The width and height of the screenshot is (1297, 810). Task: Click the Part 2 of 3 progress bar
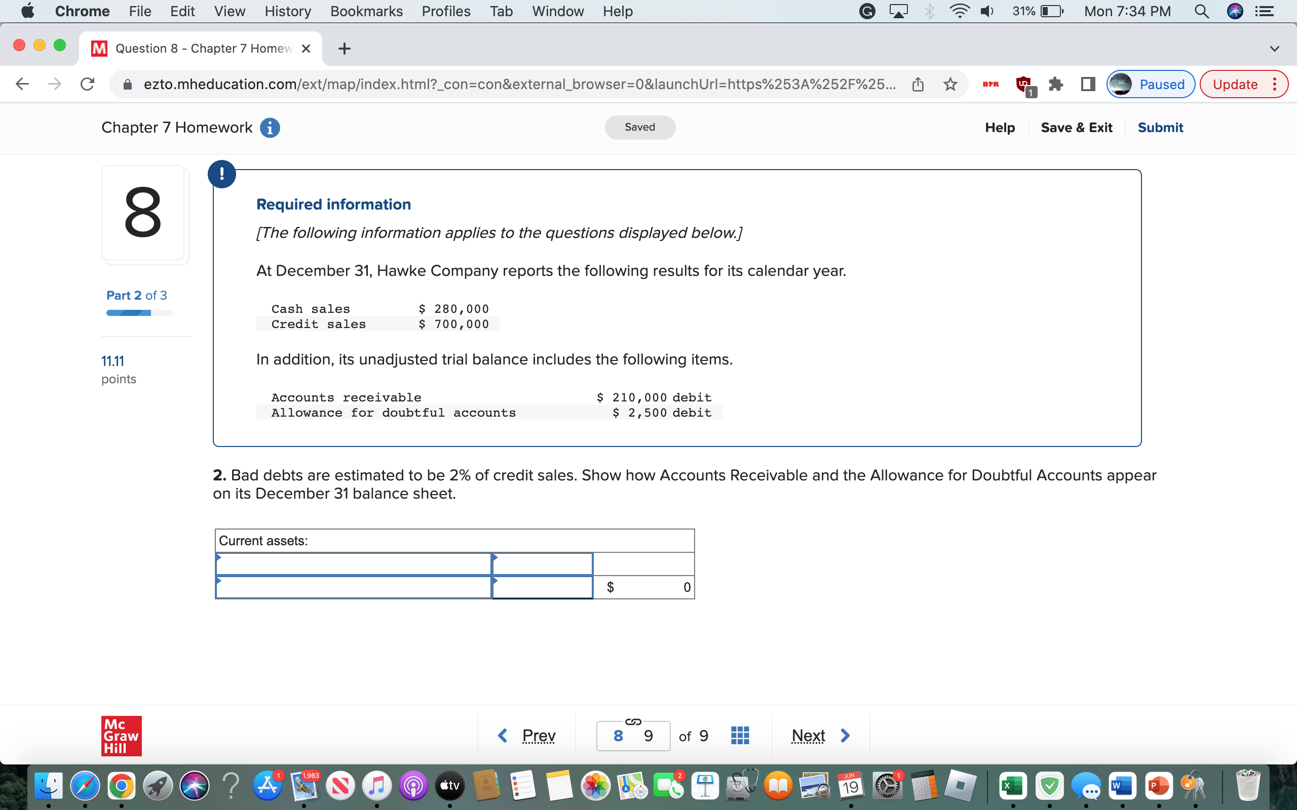[139, 312]
